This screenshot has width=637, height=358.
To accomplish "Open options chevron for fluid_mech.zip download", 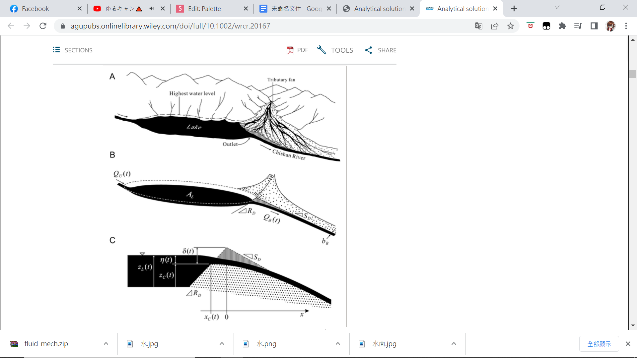I will coord(106,344).
